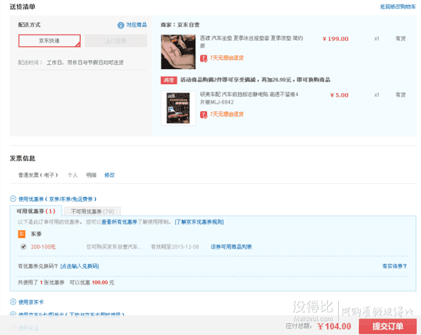The width and height of the screenshot is (421, 335).
Task: Open the car seat cushion product thumbnail
Action: 178,52
